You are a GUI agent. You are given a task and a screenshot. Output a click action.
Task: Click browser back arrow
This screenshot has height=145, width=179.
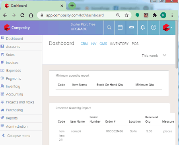[5, 15]
